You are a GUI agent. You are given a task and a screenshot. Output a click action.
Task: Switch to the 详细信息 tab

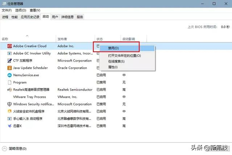pyautogui.click(x=67, y=17)
